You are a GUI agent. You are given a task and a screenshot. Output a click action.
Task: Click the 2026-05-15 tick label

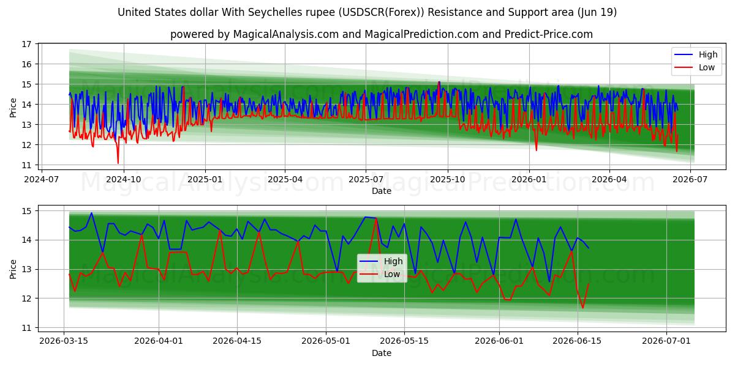pos(404,341)
